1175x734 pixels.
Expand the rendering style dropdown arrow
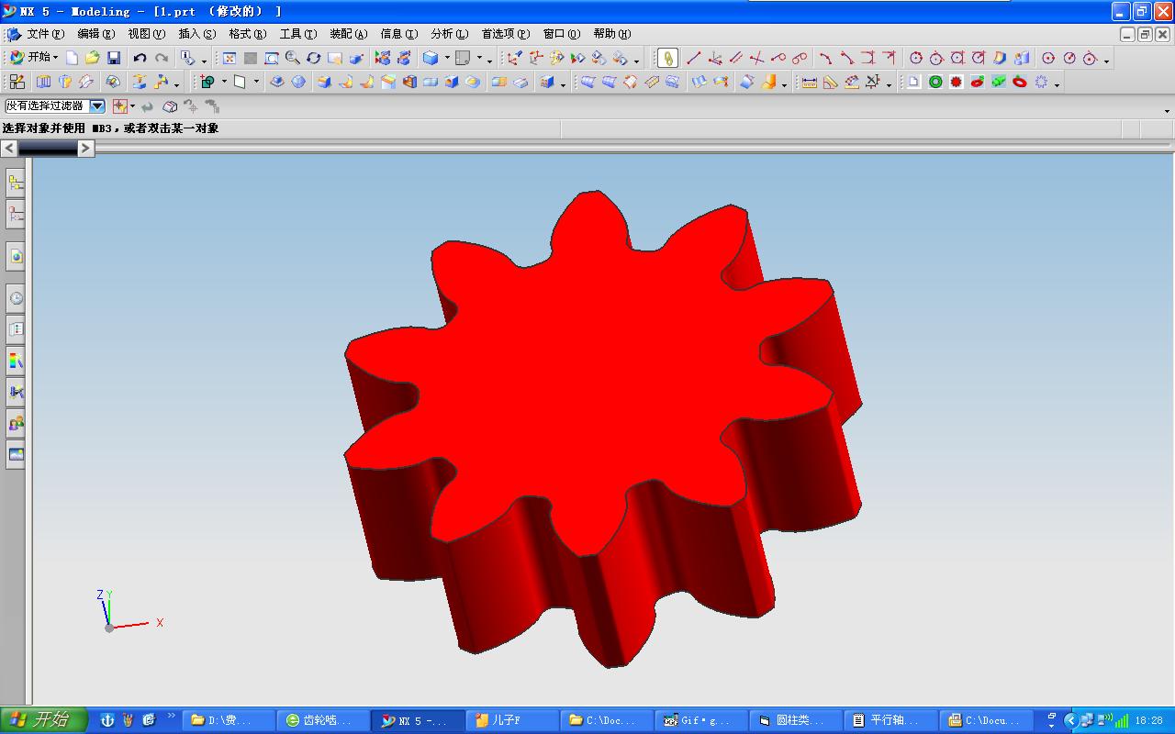[447, 58]
